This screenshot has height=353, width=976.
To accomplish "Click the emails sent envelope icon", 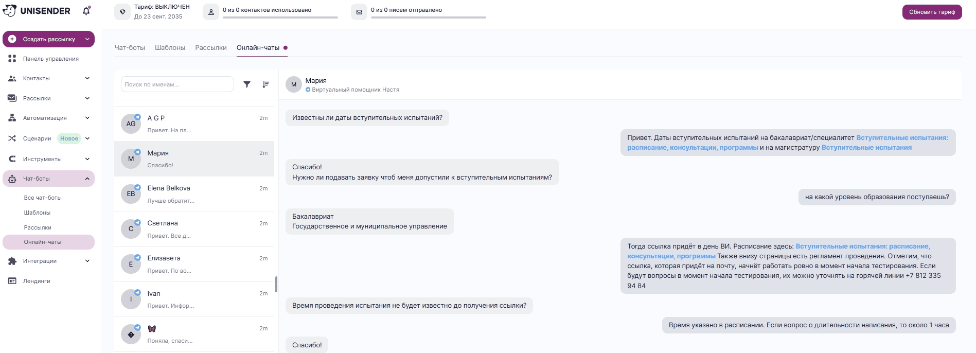I will [x=359, y=12].
